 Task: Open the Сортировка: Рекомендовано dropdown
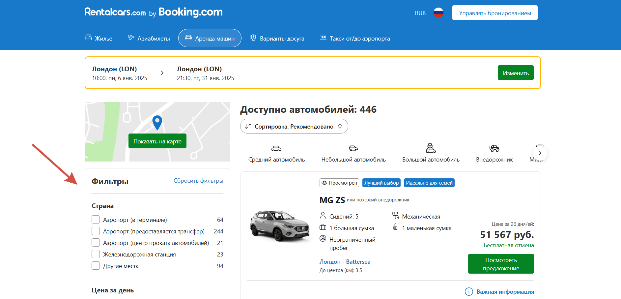coord(294,126)
